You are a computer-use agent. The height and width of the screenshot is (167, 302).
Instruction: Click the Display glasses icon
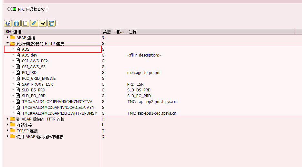[x=43, y=23]
